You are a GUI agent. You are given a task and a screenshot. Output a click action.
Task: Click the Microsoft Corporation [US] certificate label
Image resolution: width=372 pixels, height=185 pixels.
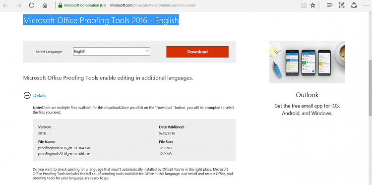coord(85,5)
